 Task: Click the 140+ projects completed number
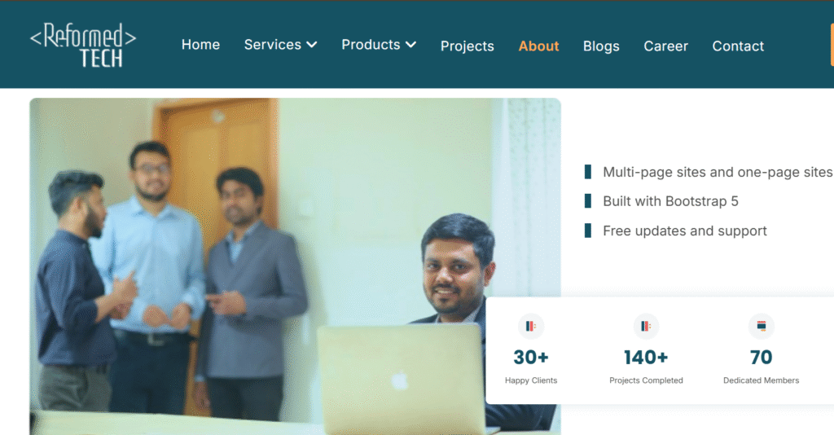pyautogui.click(x=646, y=358)
